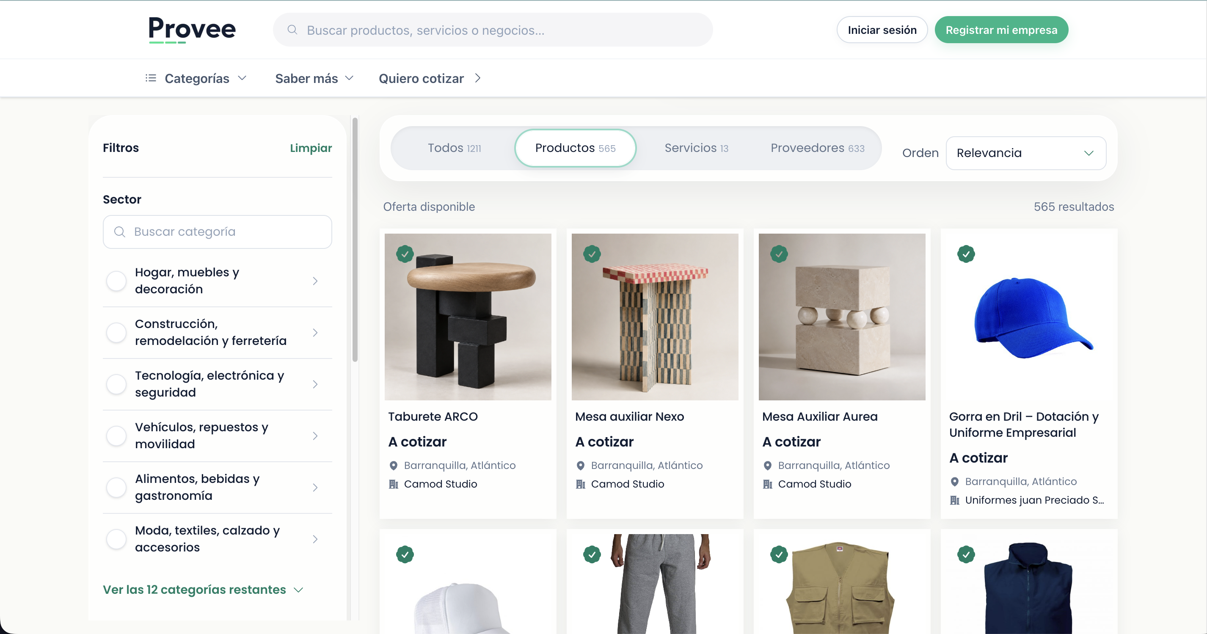
Task: Click the verified badge on the Mesa Auxiliar Aurea card
Action: pos(779,254)
